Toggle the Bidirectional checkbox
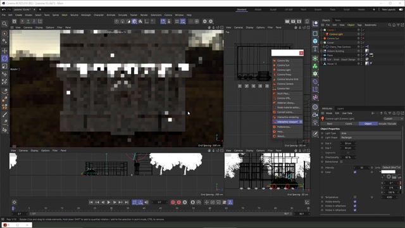 point(341,162)
